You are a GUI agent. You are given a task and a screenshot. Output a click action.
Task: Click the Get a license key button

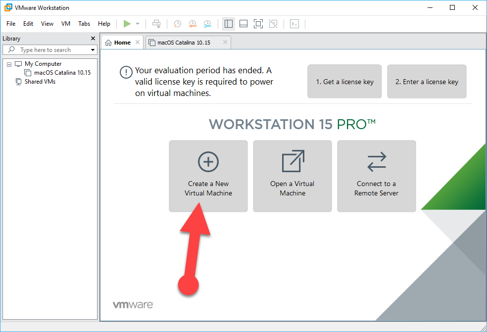click(344, 81)
